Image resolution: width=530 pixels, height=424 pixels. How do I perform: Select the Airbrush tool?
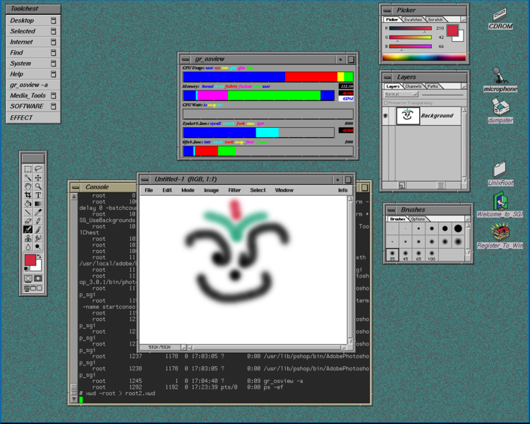pos(28,230)
